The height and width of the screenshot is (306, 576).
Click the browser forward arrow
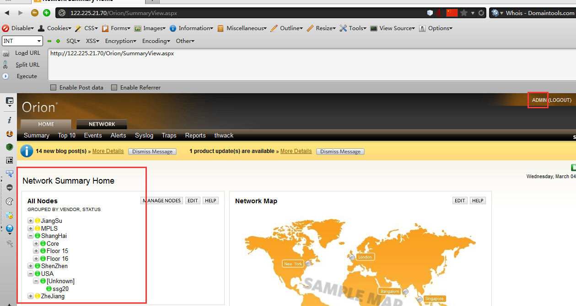tap(20, 13)
